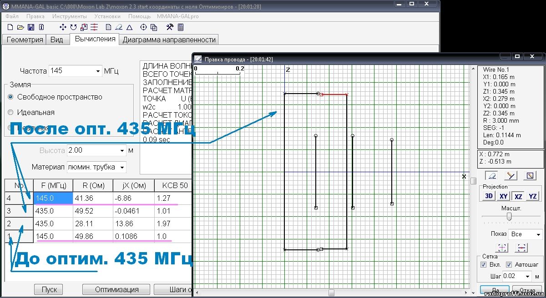Click the rotate antenna icon
This screenshot has height=298, width=546.
click(x=73, y=27)
